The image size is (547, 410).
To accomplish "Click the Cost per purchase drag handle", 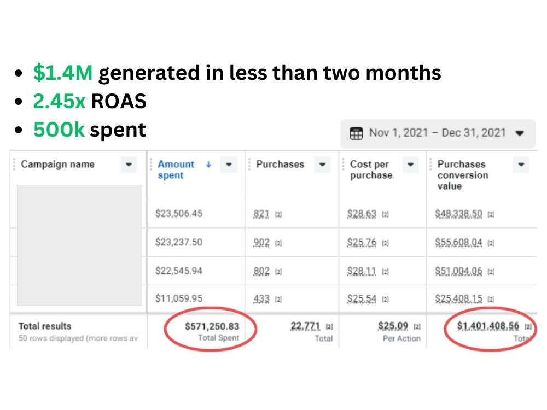I will click(x=343, y=164).
